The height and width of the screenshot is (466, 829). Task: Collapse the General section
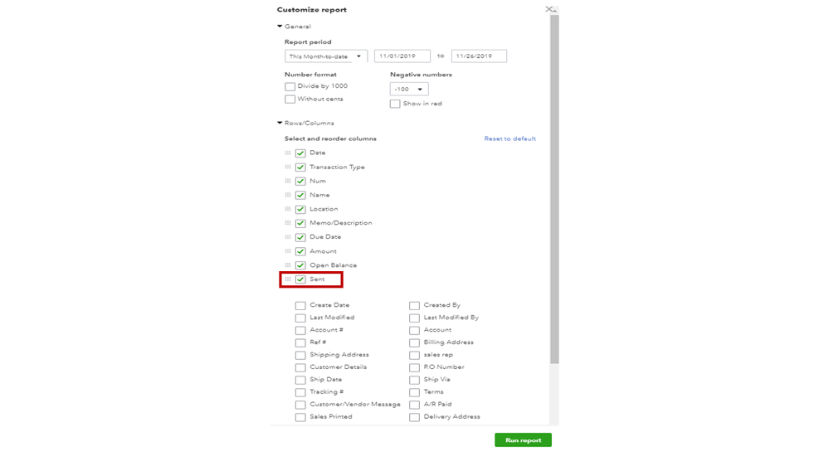[x=280, y=27]
